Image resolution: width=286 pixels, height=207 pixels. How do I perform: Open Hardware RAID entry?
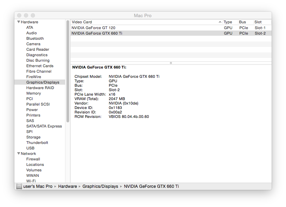(40, 88)
